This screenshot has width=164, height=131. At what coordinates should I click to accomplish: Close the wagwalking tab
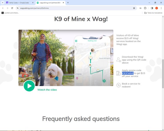[x=63, y=3]
